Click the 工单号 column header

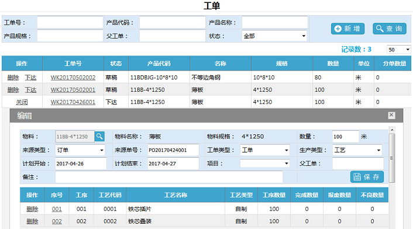coord(73,63)
